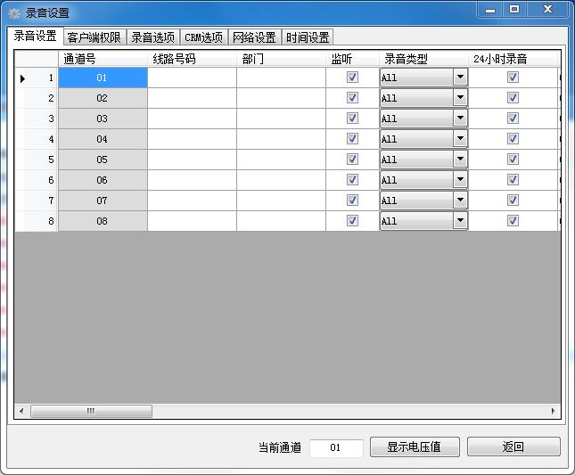Image resolution: width=575 pixels, height=475 pixels.
Task: Expand the 录音类型 combo box on row 5
Action: [x=460, y=159]
